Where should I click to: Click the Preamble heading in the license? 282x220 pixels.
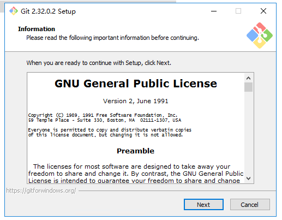pyautogui.click(x=135, y=151)
